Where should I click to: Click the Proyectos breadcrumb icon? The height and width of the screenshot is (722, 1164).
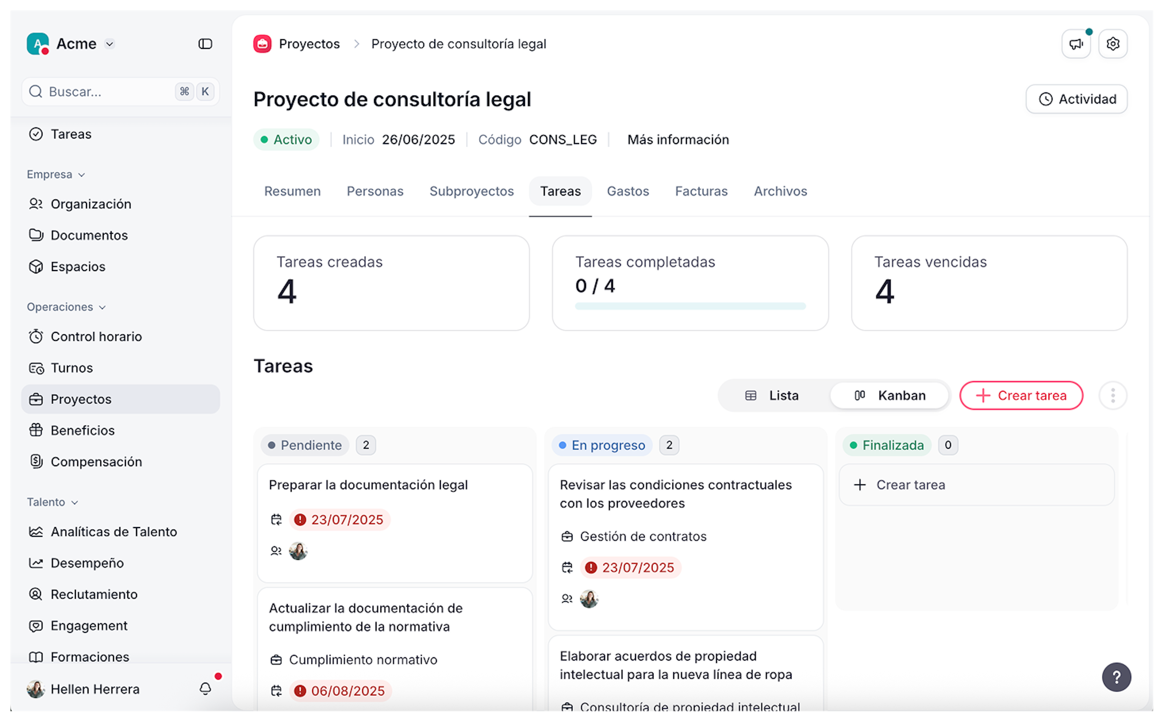262,44
